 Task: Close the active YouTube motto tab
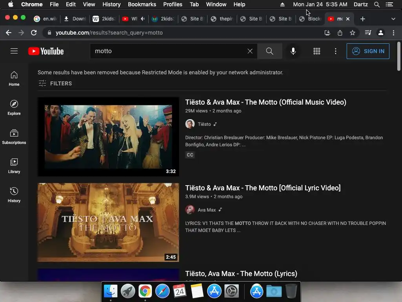pyautogui.click(x=348, y=19)
